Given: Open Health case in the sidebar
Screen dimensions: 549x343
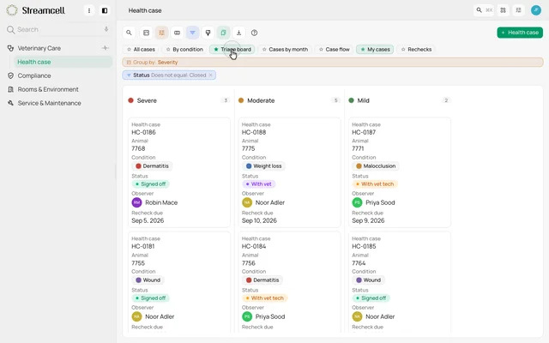Looking at the screenshot, I should 63,62.
